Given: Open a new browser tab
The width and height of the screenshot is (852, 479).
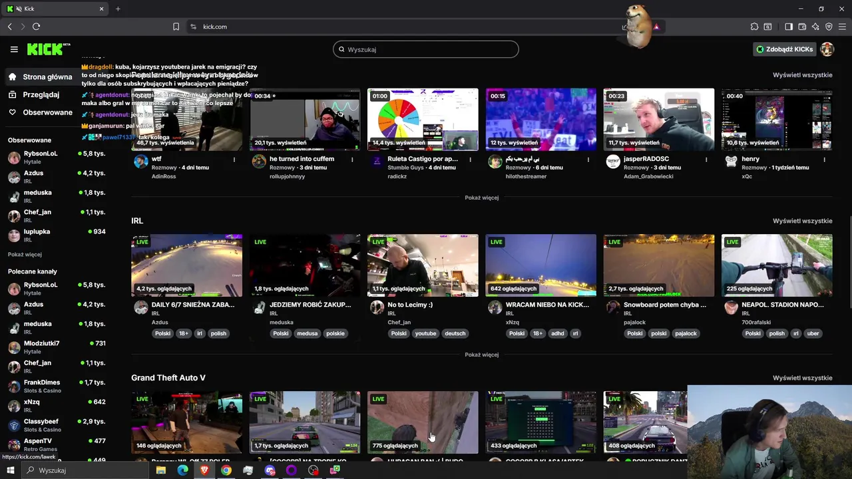Looking at the screenshot, I should [x=118, y=9].
